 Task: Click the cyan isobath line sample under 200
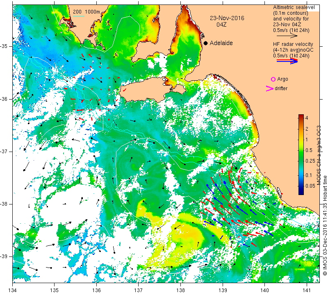79,16
